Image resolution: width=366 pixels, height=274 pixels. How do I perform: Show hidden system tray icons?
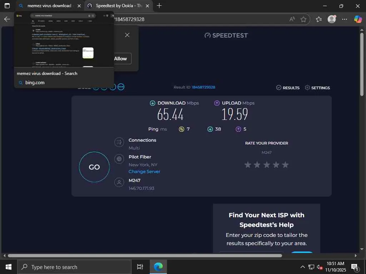tap(302, 267)
